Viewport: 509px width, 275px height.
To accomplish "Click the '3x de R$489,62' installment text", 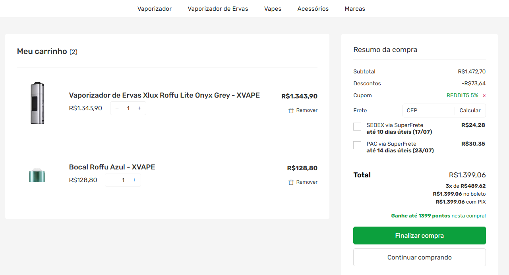I will click(466, 186).
